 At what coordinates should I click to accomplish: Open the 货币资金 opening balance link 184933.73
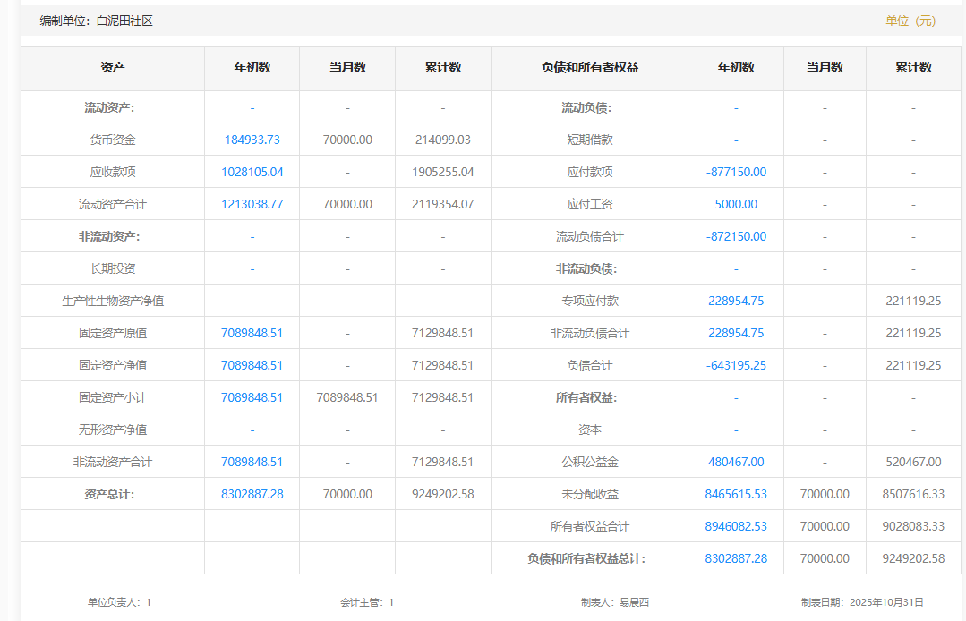click(252, 140)
